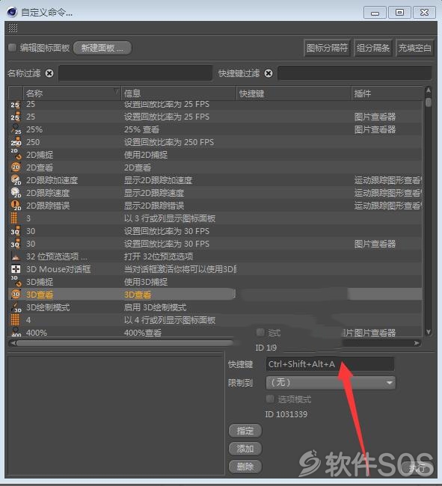Viewport: 442px width, 486px height.
Task: Select the 250 FPS command icon
Action: [x=16, y=142]
